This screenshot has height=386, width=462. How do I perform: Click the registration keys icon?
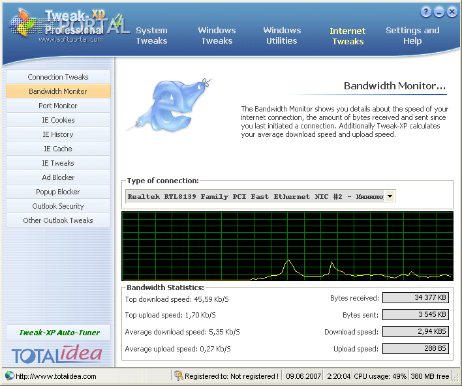[178, 376]
